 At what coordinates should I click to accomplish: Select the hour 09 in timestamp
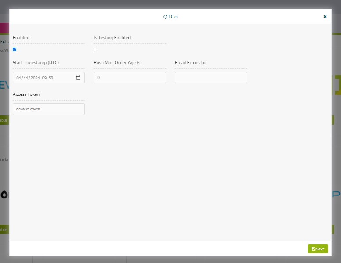(44, 78)
